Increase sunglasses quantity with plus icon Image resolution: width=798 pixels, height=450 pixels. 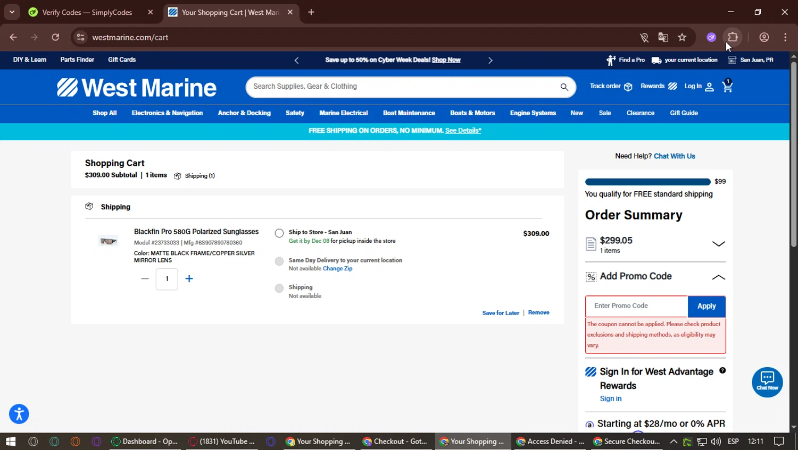click(x=189, y=278)
